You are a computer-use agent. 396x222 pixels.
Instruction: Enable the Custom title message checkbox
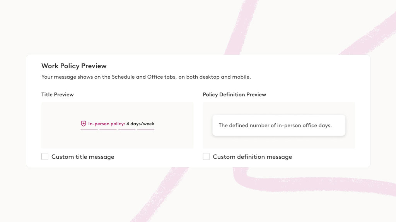(x=45, y=156)
